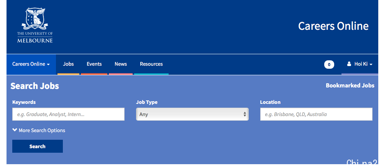The width and height of the screenshot is (389, 168).
Task: Go to the Events tab
Action: 94,64
